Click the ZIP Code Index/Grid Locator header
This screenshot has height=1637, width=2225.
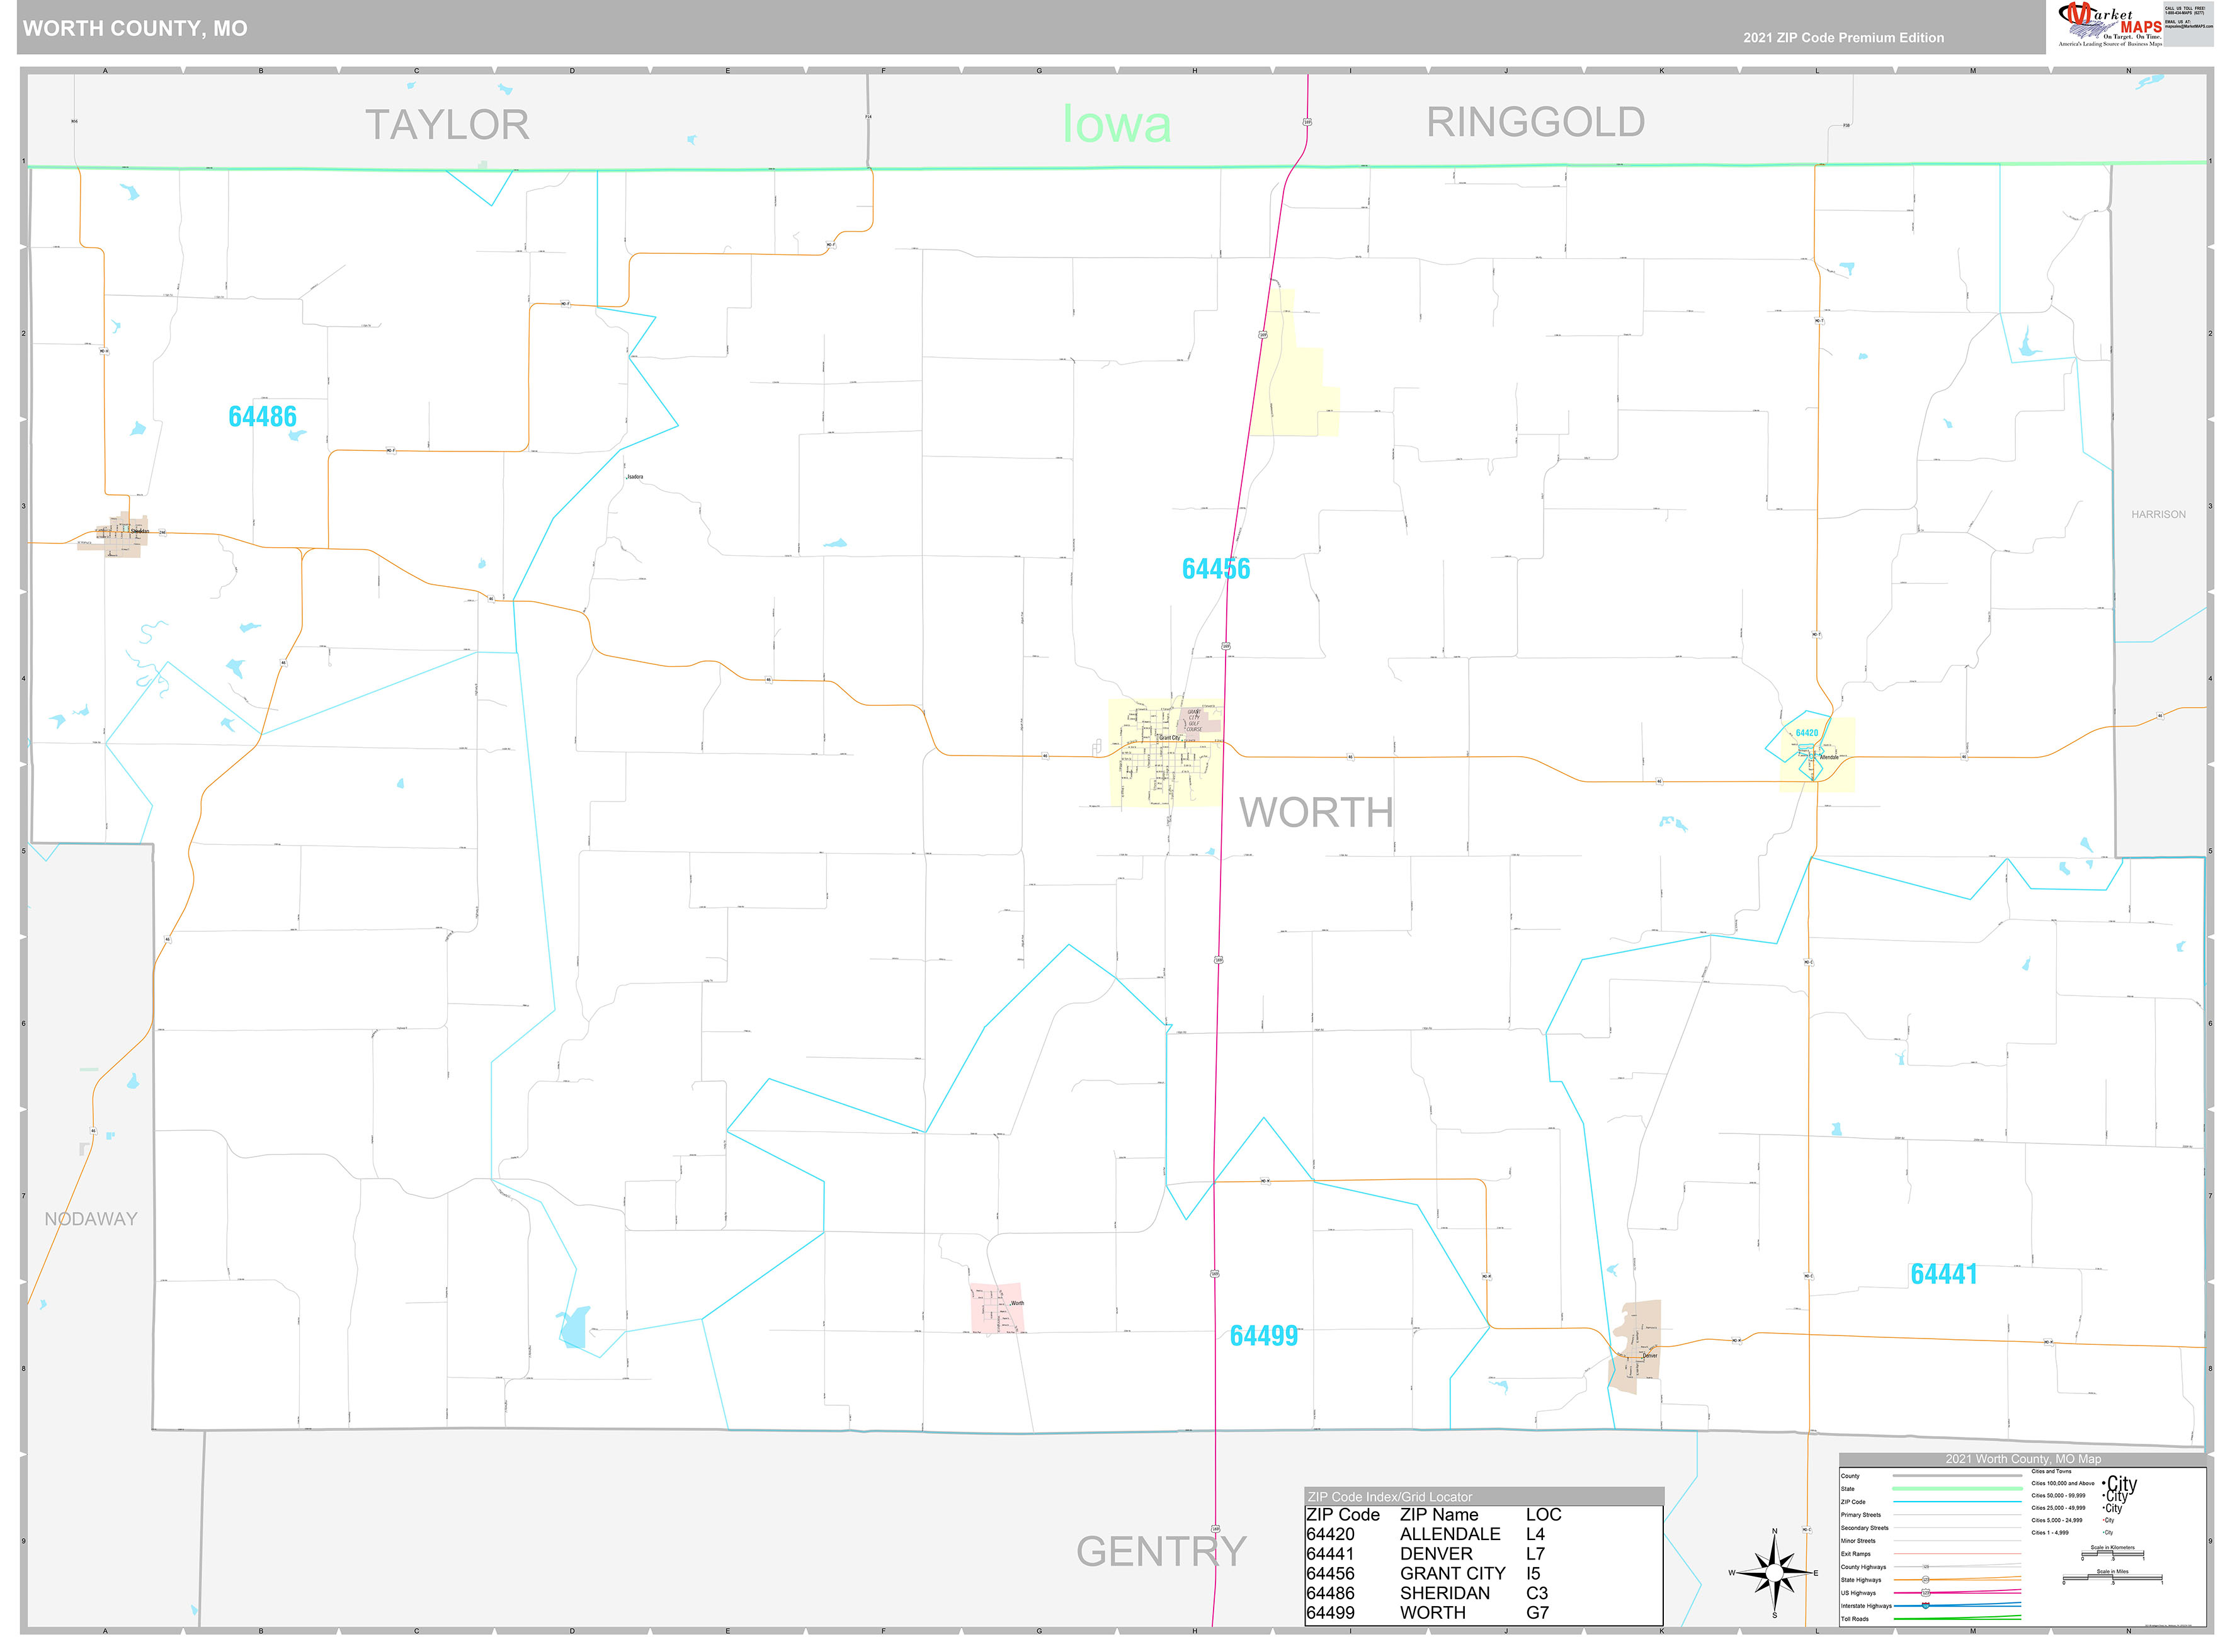click(1389, 1497)
